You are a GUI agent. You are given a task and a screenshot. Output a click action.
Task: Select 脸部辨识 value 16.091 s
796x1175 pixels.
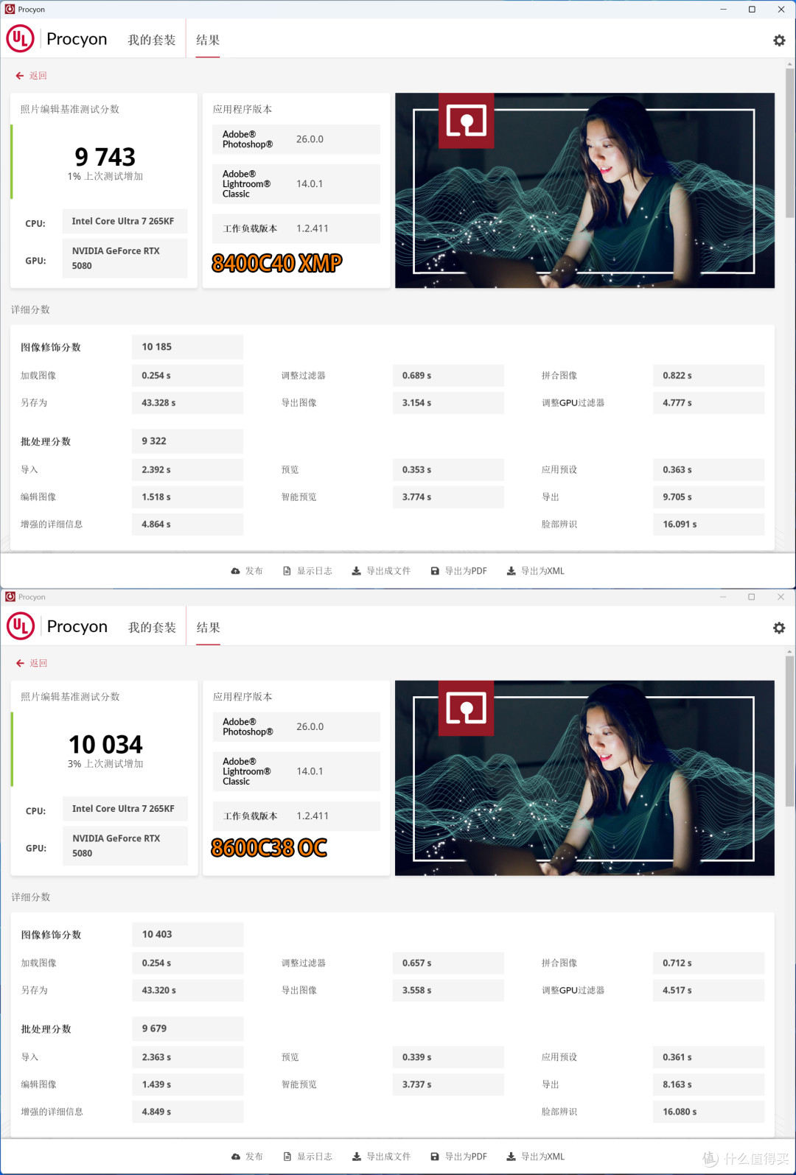[x=708, y=525]
